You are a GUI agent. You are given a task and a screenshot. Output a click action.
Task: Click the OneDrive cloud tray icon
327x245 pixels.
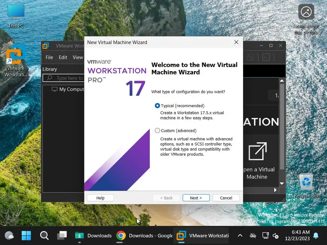pos(253,236)
